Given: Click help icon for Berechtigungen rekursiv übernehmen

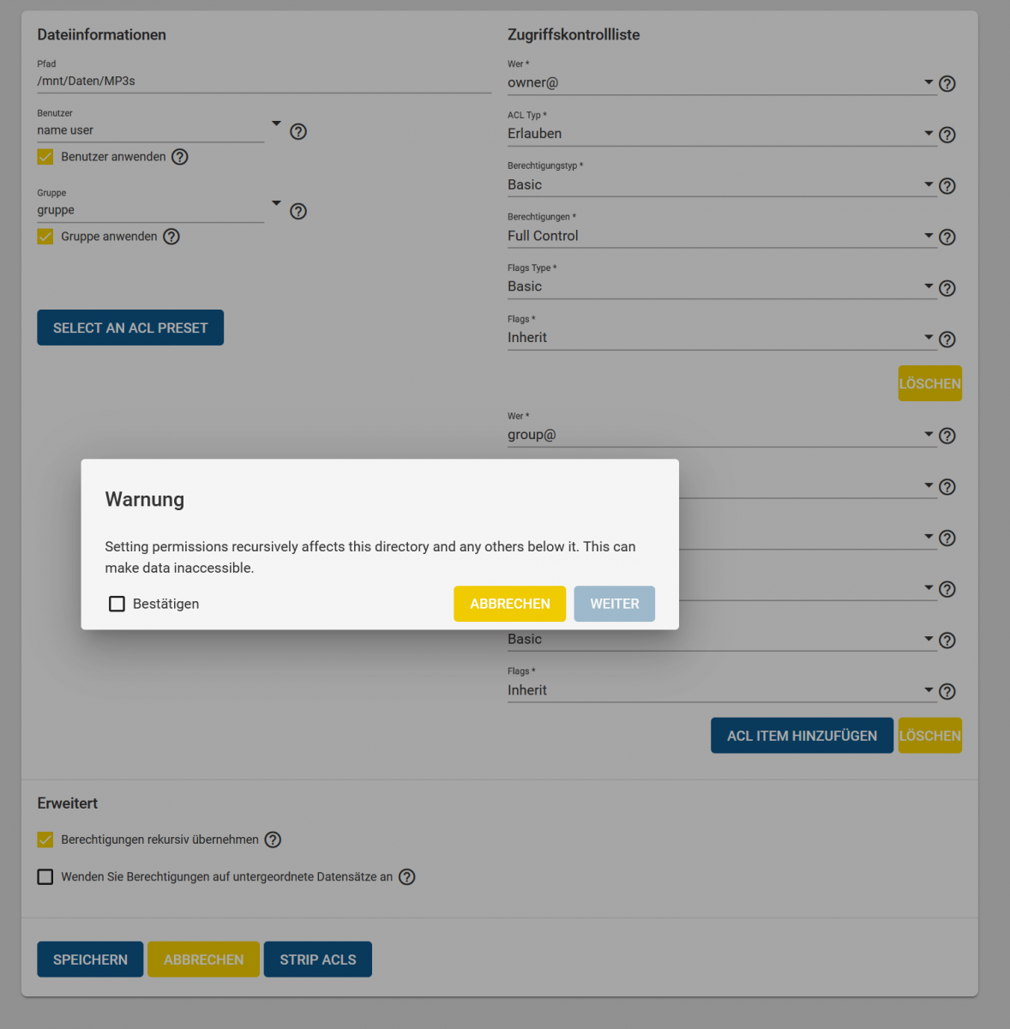Looking at the screenshot, I should pos(273,839).
